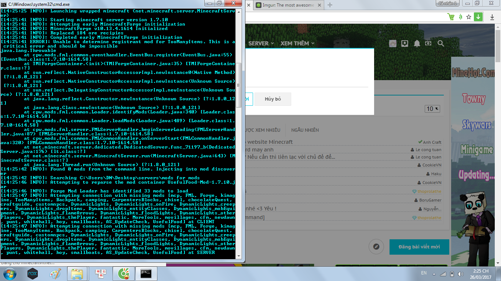The height and width of the screenshot is (281, 501).
Task: Click the network signal tray icon
Action: 443,274
